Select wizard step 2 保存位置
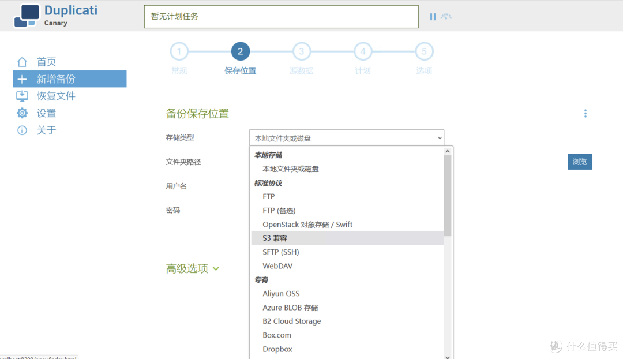623x359 pixels. coord(241,52)
